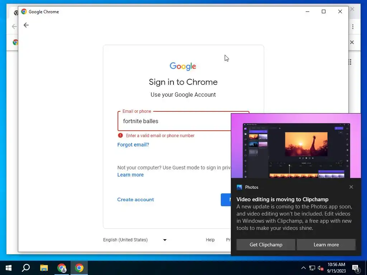367x275 pixels.
Task: Expand the English (United States) language dropdown
Action: tap(135, 240)
